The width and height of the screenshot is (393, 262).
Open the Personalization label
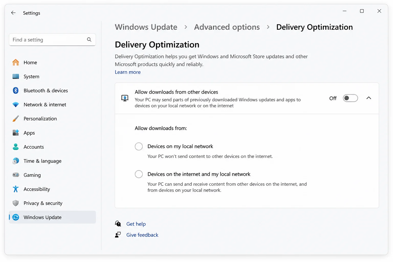tap(40, 119)
